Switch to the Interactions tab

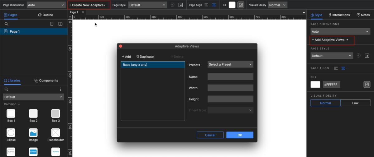[x=339, y=15]
